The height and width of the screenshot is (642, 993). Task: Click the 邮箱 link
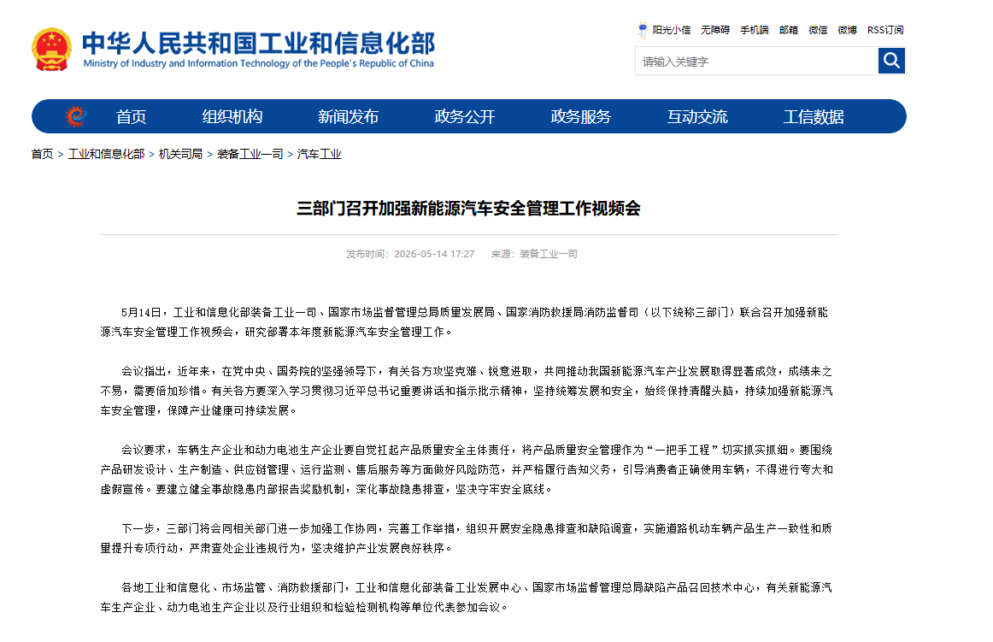(789, 30)
